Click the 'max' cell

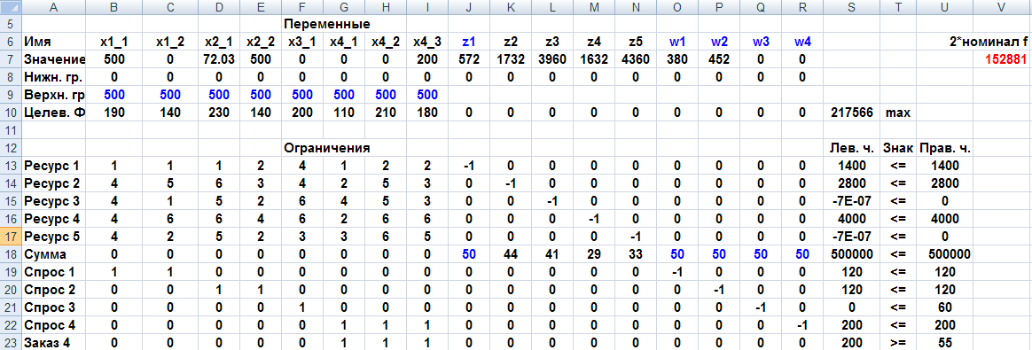tap(898, 113)
